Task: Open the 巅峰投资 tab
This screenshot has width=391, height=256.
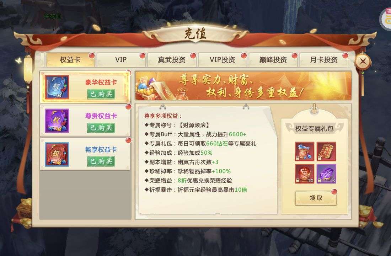Action: coord(273,60)
